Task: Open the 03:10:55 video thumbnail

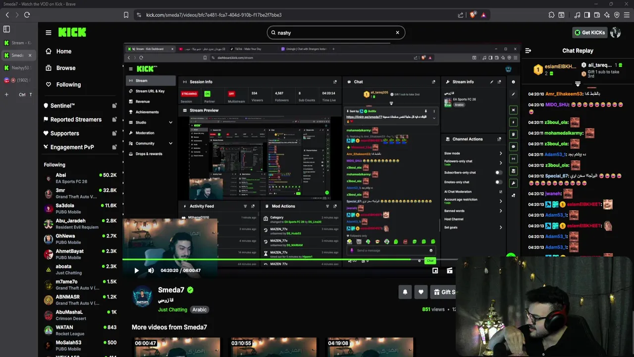Action: click(x=273, y=347)
